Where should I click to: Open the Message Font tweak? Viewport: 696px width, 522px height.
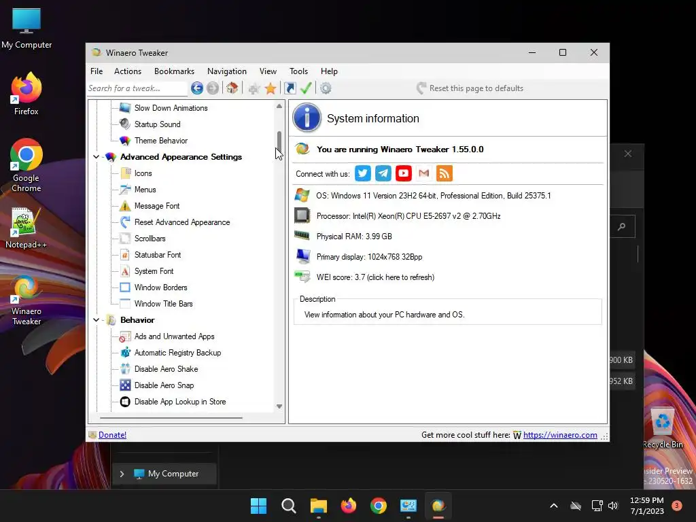point(157,206)
